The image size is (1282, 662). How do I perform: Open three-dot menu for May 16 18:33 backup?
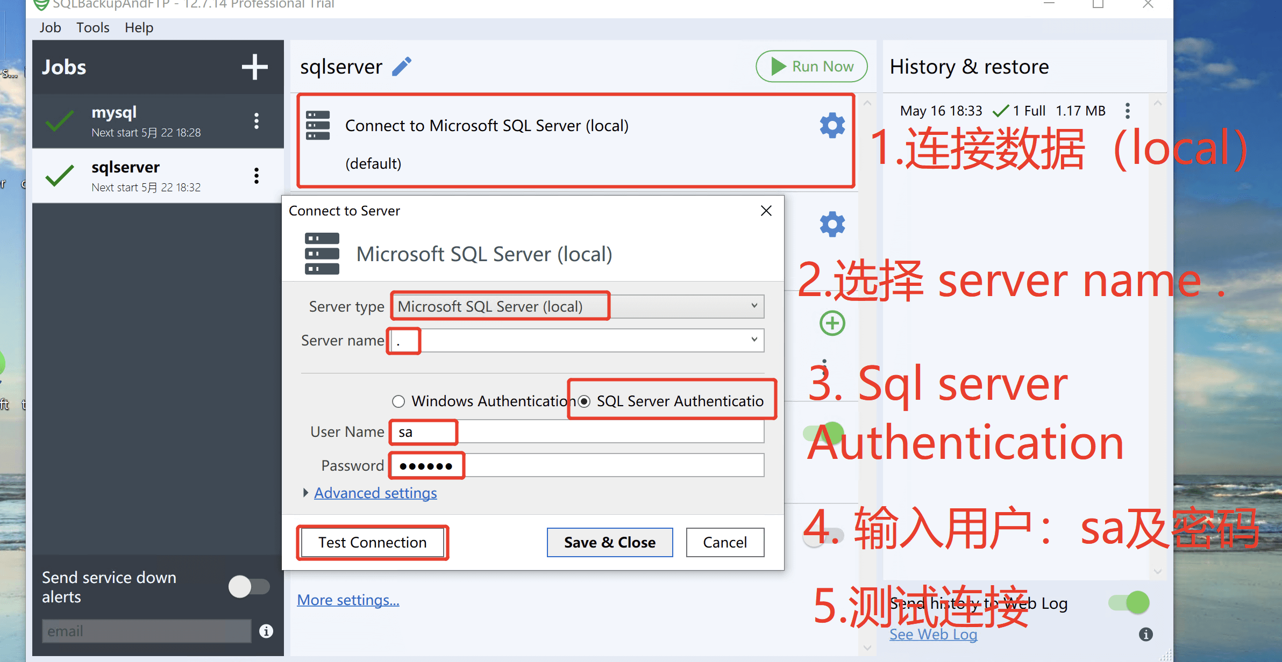point(1128,111)
